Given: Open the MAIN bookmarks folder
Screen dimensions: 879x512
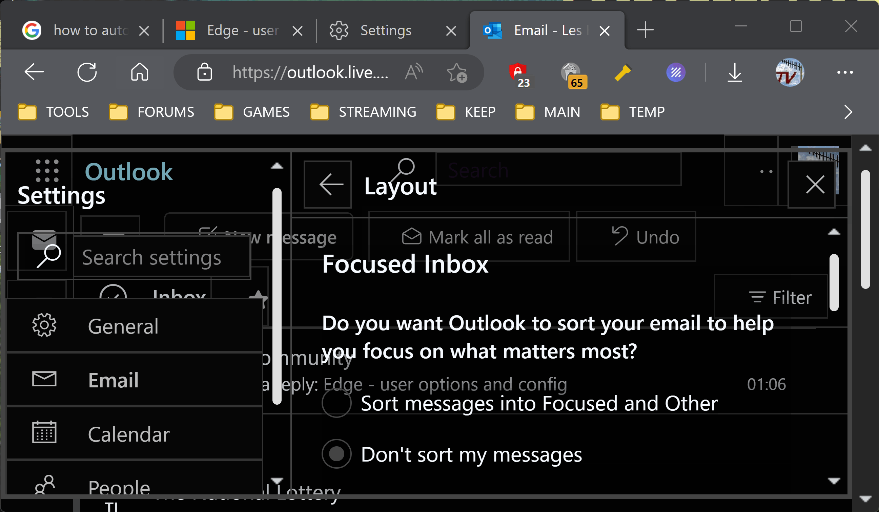Looking at the screenshot, I should click(x=548, y=112).
